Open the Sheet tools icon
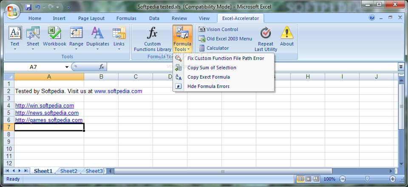The height and width of the screenshot is (187, 408). tap(33, 33)
